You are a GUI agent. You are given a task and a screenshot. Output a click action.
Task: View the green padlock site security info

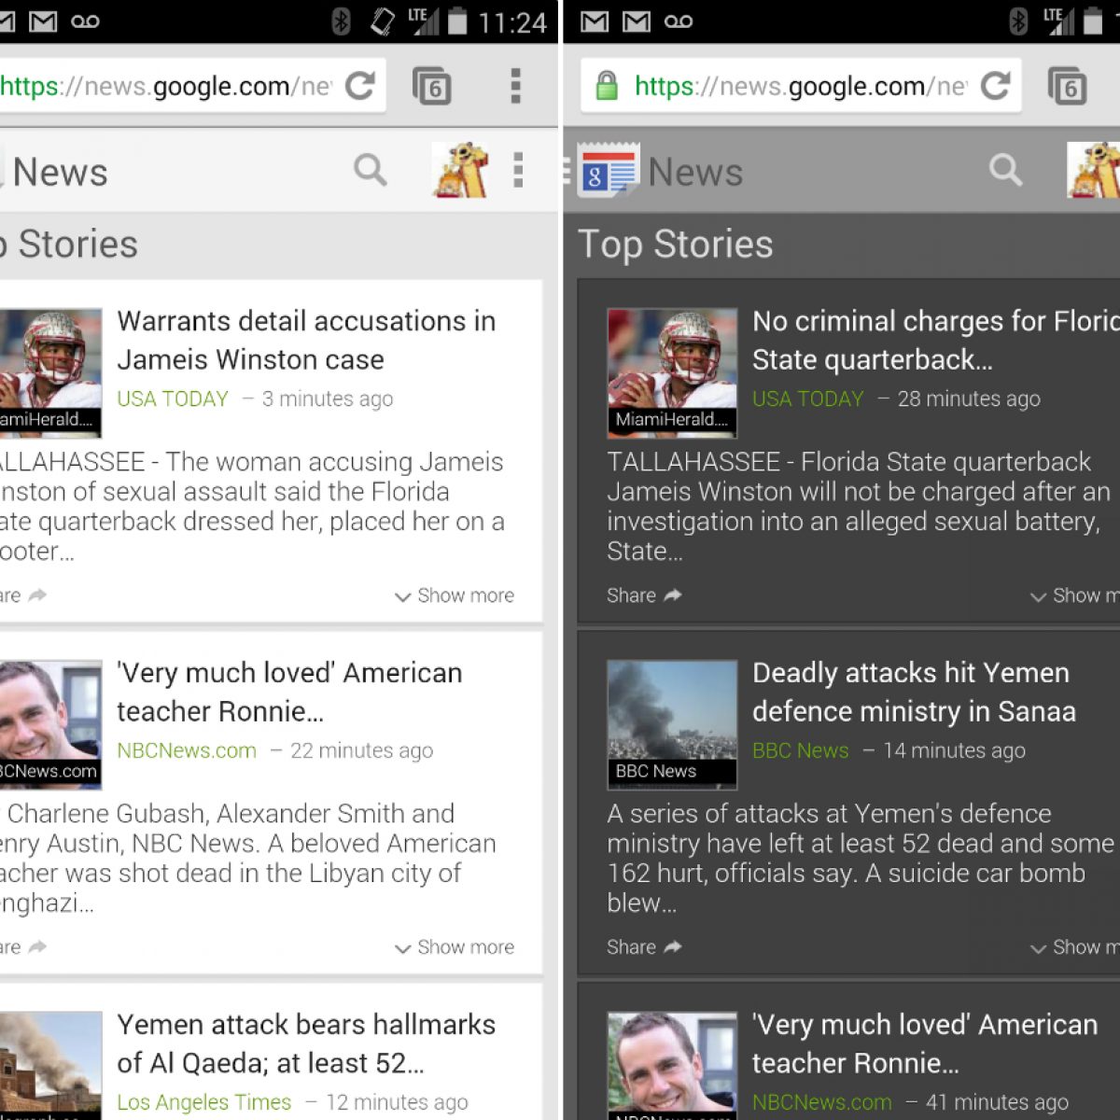click(x=607, y=86)
